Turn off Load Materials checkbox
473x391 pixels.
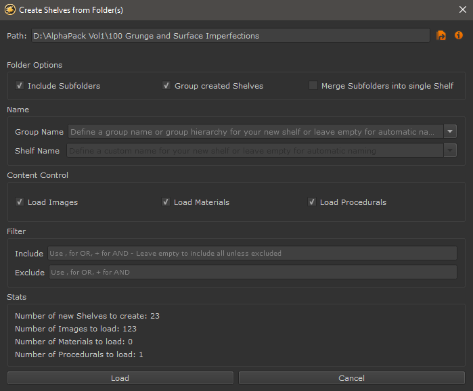click(x=166, y=202)
